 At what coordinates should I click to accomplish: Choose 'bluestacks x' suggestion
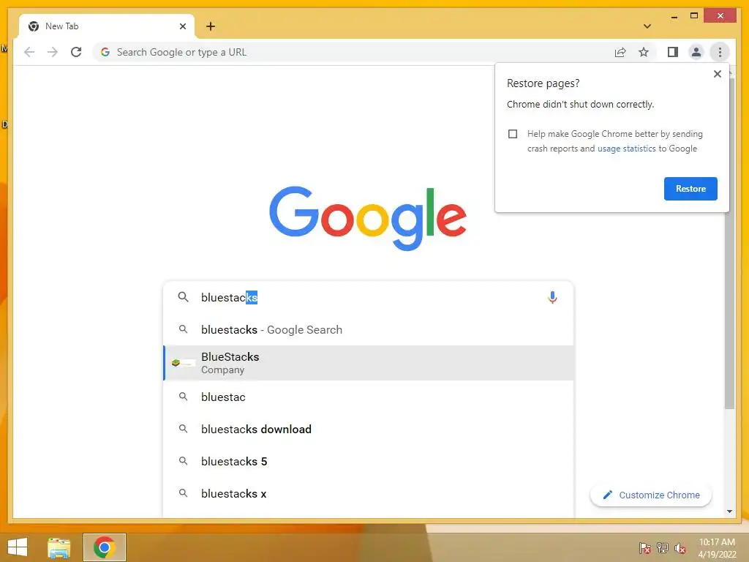368,493
